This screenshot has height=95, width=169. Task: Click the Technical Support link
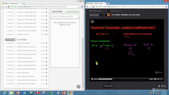(72, 12)
